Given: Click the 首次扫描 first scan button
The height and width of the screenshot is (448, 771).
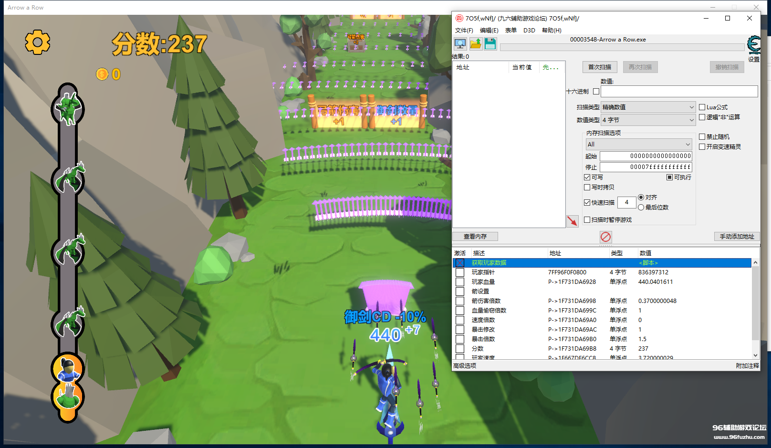Looking at the screenshot, I should tap(600, 67).
